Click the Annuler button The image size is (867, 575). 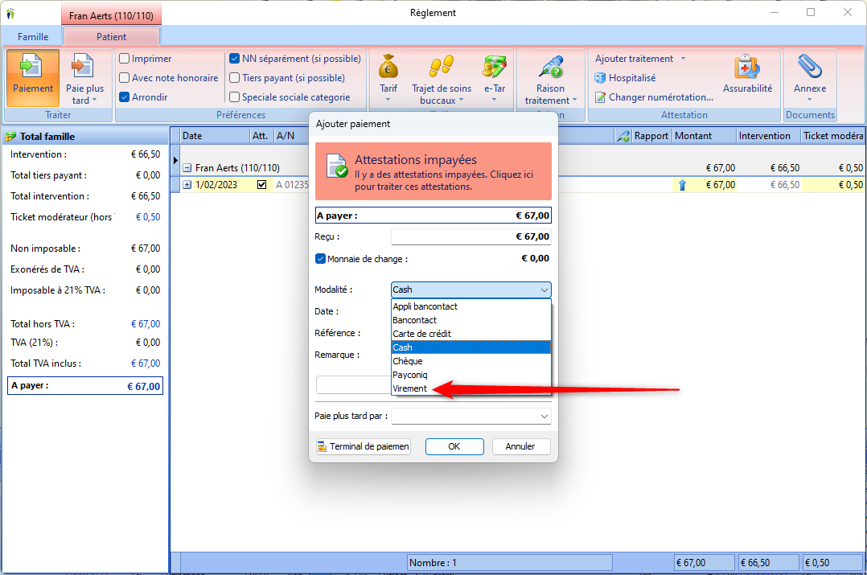tap(520, 446)
